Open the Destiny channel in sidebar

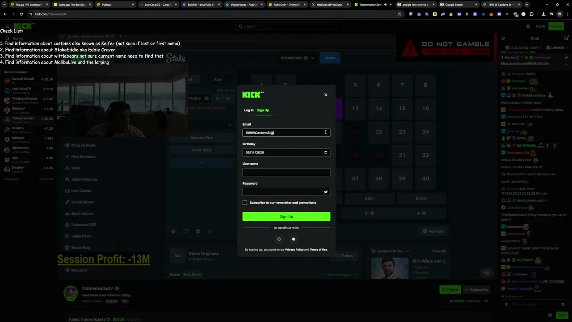29,169
